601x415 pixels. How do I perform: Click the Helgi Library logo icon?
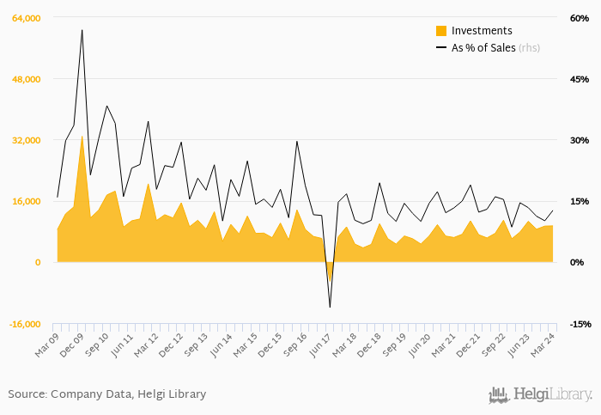coord(499,395)
